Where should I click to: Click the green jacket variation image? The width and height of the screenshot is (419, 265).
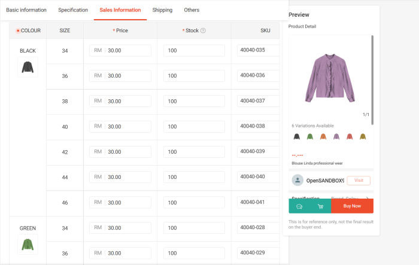click(x=28, y=244)
